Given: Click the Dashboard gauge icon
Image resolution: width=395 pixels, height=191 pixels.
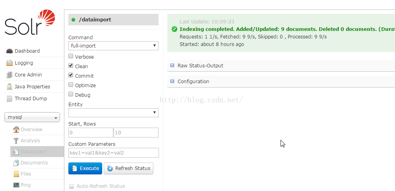Looking at the screenshot, I should (x=9, y=51).
